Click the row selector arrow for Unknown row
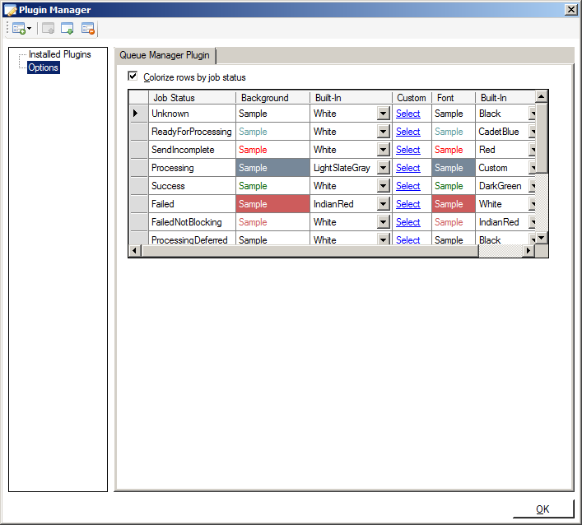This screenshot has height=525, width=582. point(135,114)
